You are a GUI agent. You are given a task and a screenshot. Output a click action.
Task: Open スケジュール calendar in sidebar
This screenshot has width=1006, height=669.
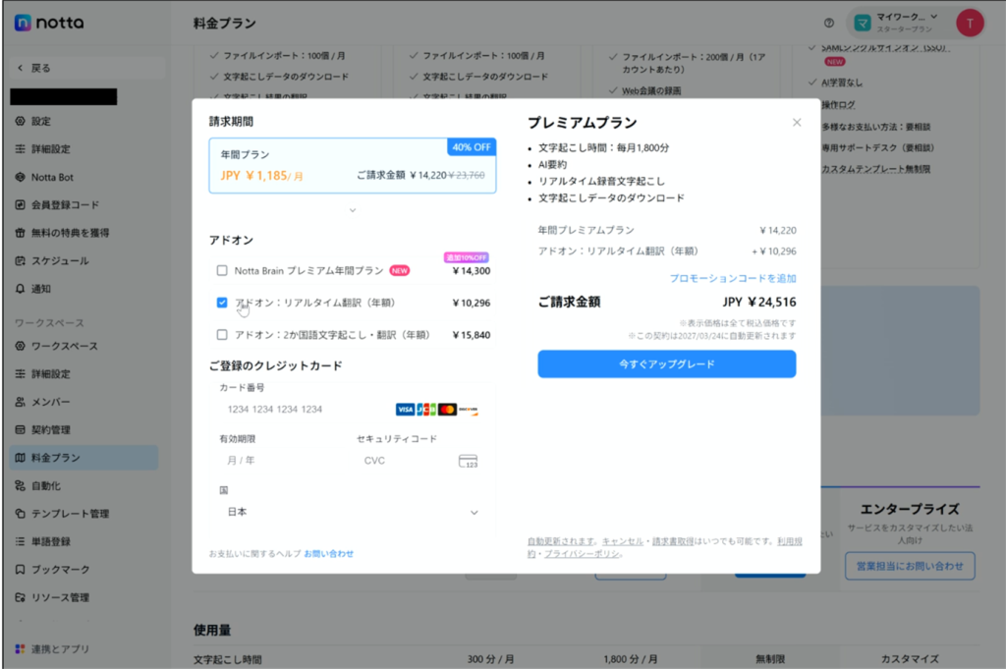pos(59,261)
